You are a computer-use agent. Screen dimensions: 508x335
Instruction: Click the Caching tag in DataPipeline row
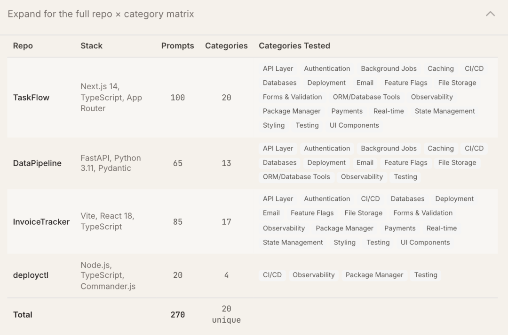(440, 148)
